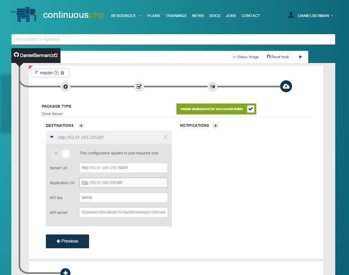The image size is (349, 275).
Task: Click into the API key field
Action: click(x=124, y=197)
